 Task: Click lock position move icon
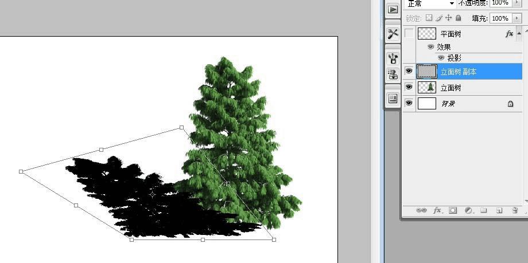(449, 18)
